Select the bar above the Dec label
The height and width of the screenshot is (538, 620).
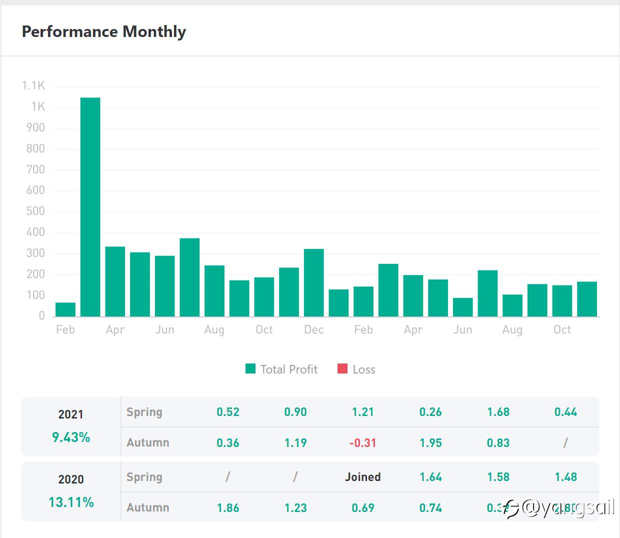click(x=314, y=282)
